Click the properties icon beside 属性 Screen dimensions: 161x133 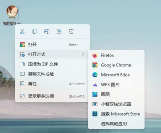pos(22,84)
